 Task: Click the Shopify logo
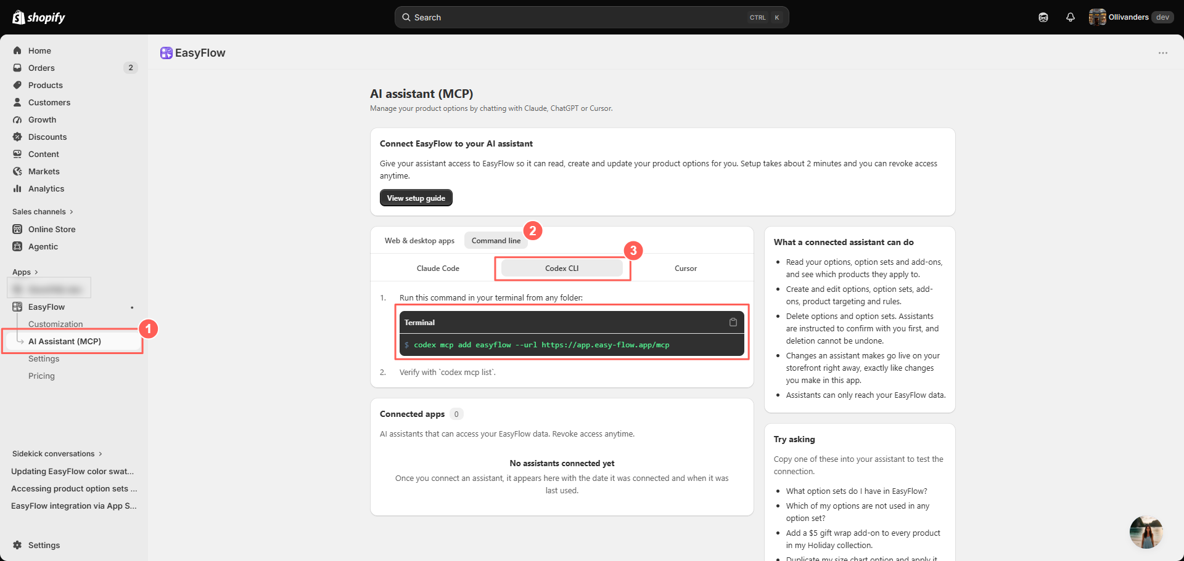39,17
